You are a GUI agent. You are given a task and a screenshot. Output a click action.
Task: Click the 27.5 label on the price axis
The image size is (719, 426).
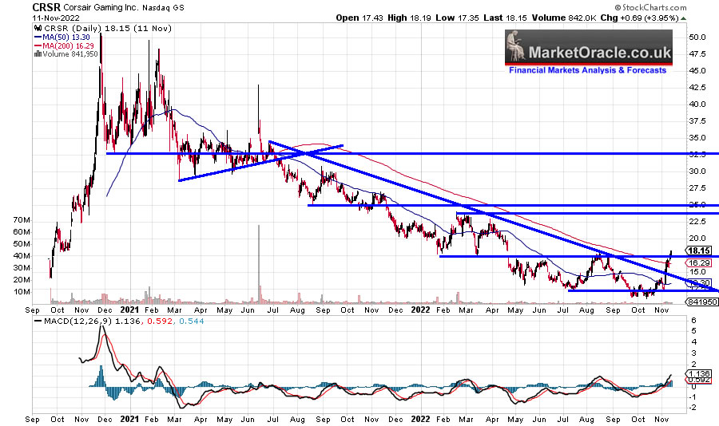697,188
